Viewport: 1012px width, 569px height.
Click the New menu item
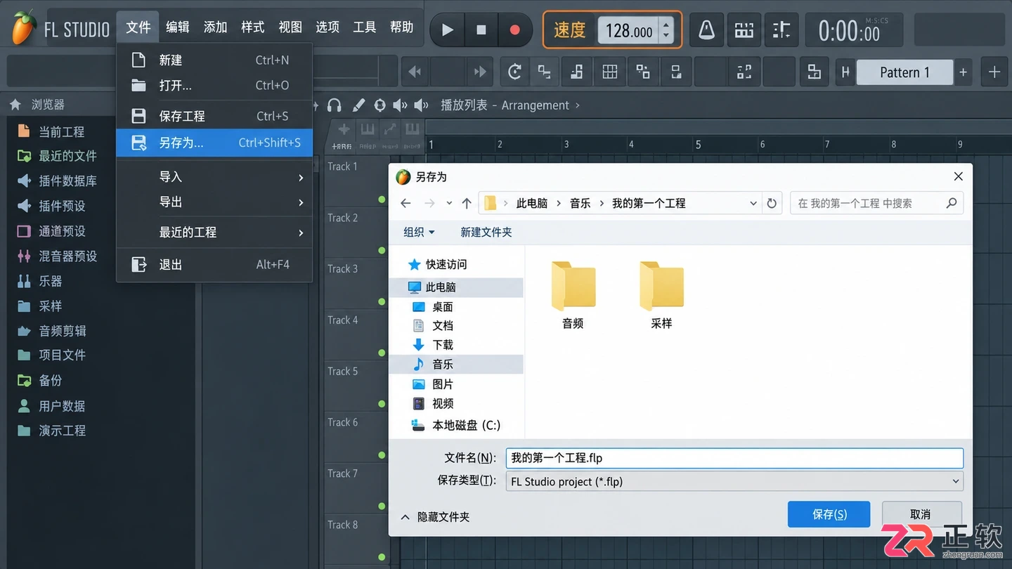(x=214, y=60)
